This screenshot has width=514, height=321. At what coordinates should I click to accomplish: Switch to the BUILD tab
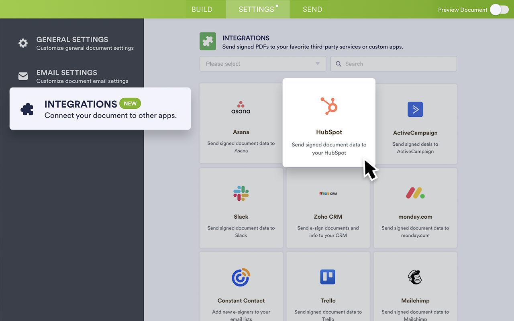tap(202, 9)
